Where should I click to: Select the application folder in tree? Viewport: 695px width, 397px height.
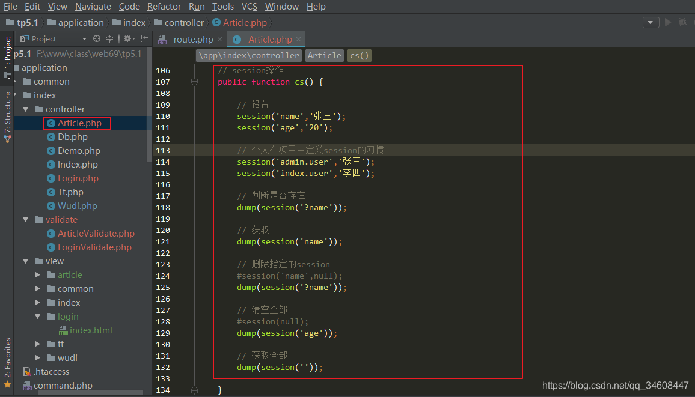[44, 68]
